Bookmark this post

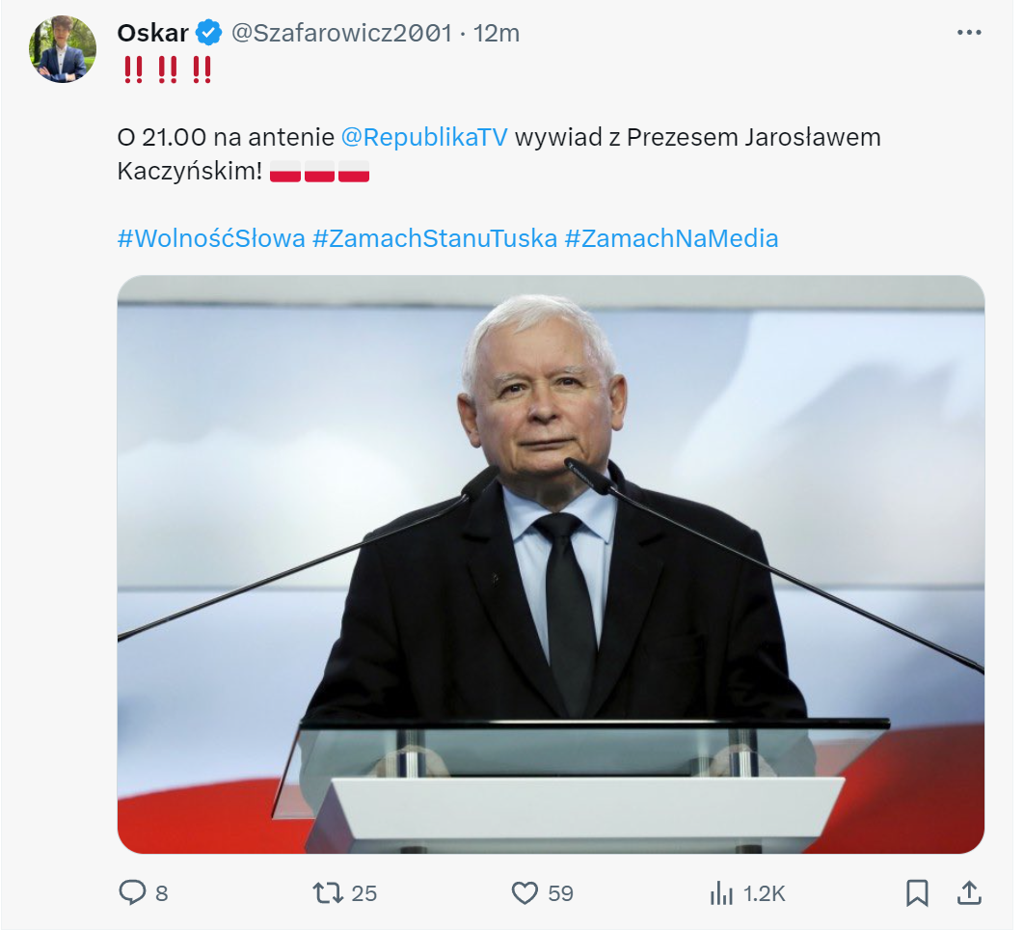click(917, 893)
